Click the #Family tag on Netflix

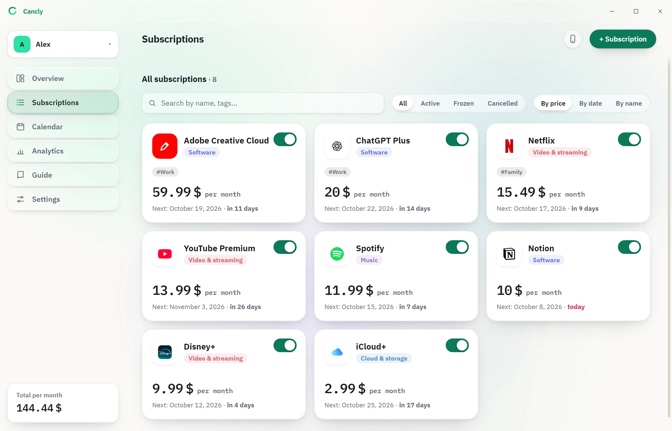(511, 172)
